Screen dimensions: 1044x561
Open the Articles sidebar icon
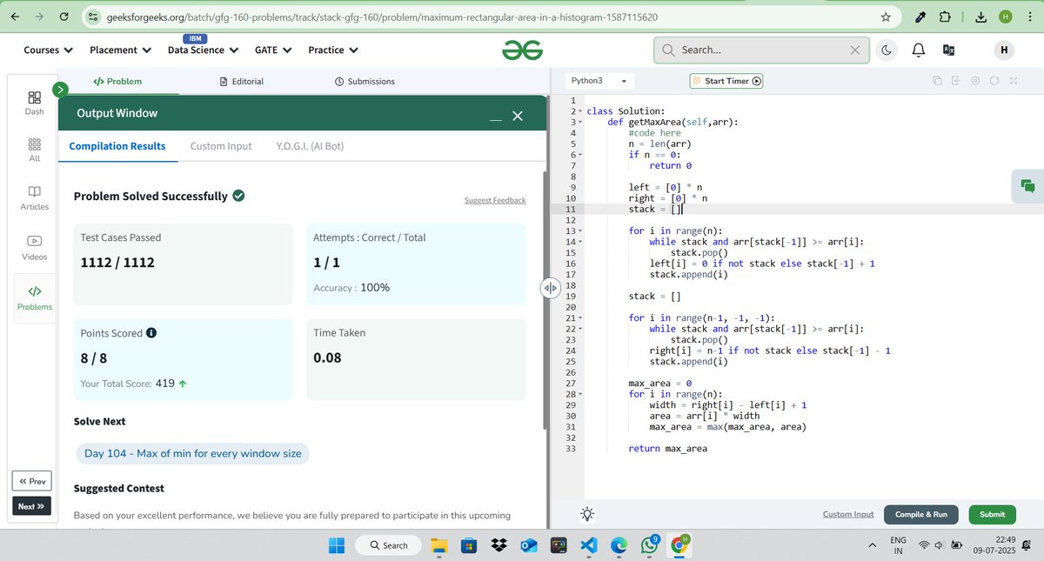point(34,197)
